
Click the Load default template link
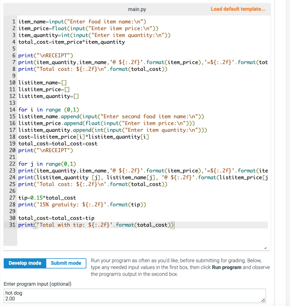[x=238, y=9]
